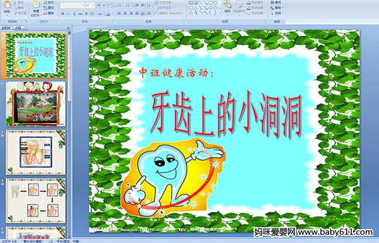Select the second slide thumbnail with picture frame
Viewport: 379px width, 243px height.
[35, 104]
